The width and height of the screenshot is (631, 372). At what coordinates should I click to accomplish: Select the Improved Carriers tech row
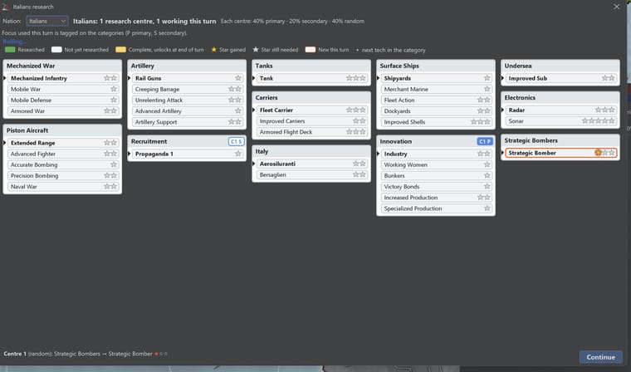click(312, 120)
